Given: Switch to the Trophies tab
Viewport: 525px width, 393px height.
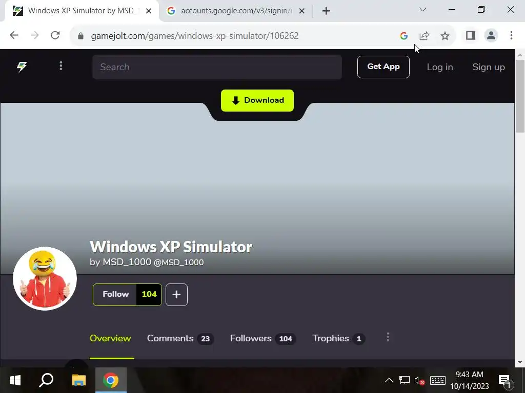Looking at the screenshot, I should click(x=338, y=338).
